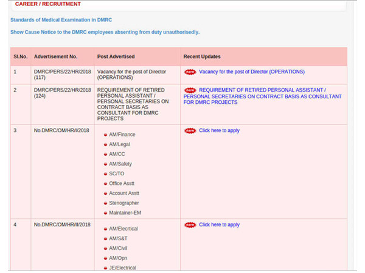Click post text REQUIREMENT OF RETIRED PERSONAL ASSISTANT
365x273 pixels.
(133, 104)
